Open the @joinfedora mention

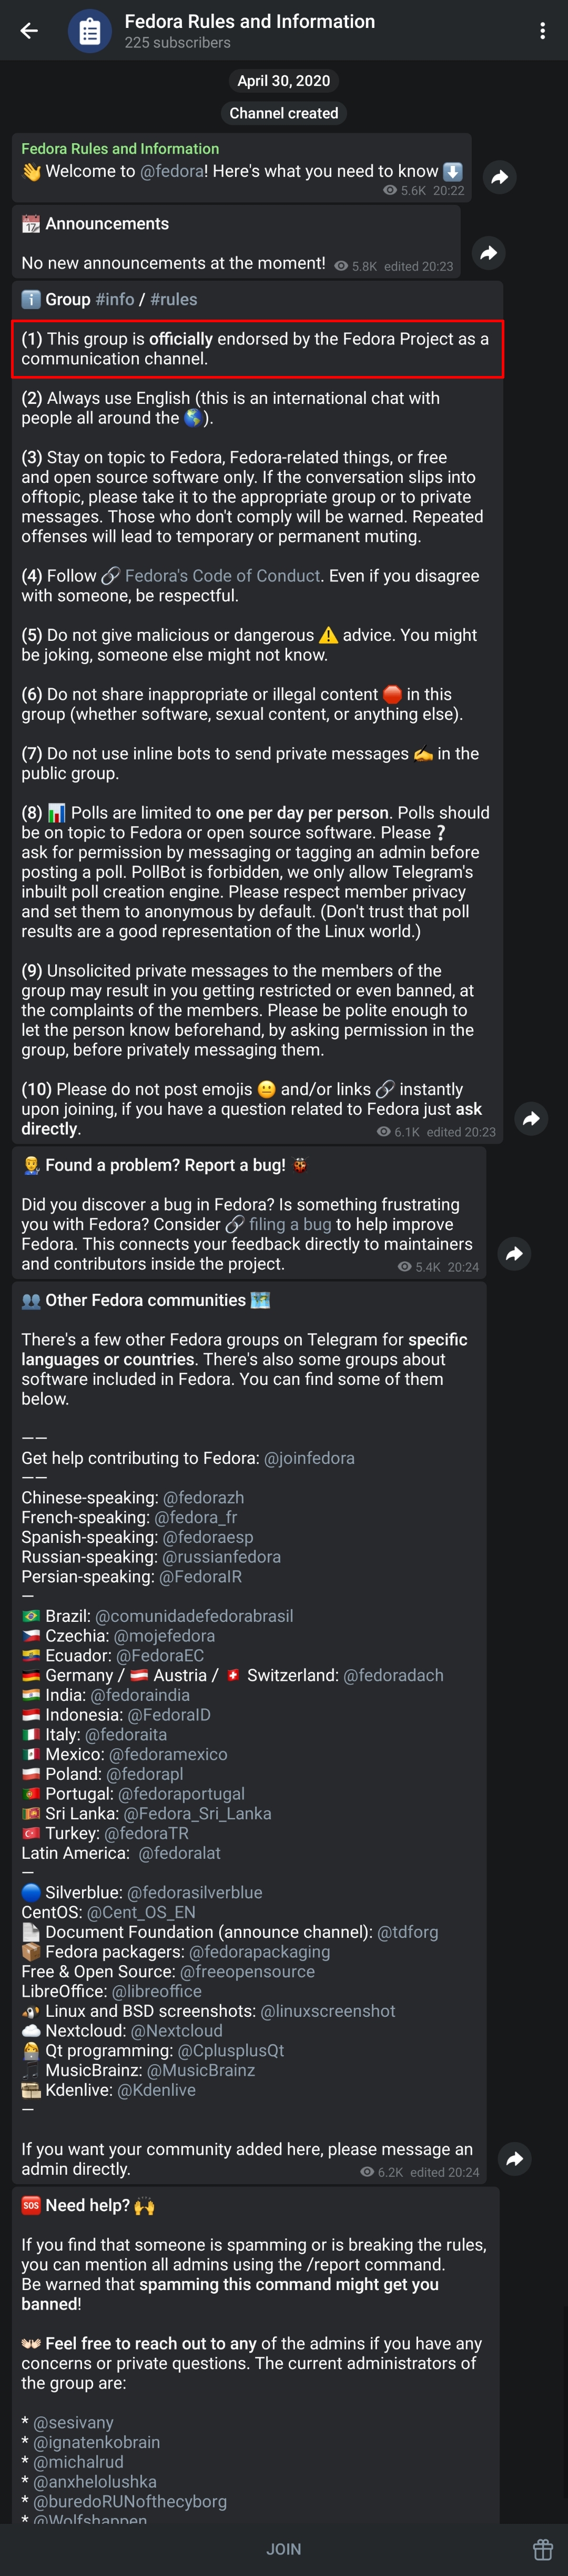[309, 1458]
